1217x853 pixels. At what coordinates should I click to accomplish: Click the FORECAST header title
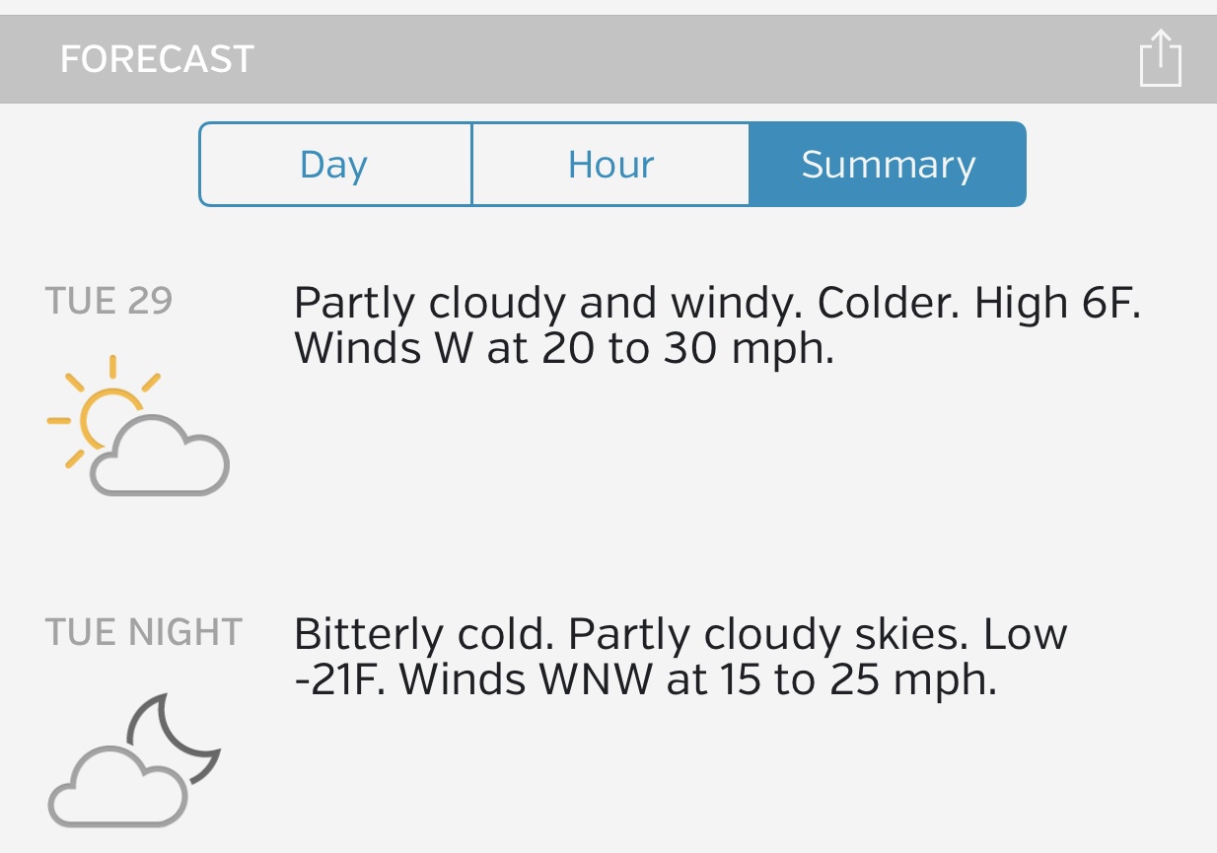(157, 59)
